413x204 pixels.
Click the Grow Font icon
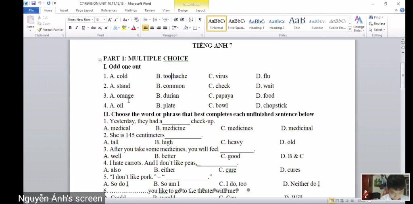[x=110, y=20]
